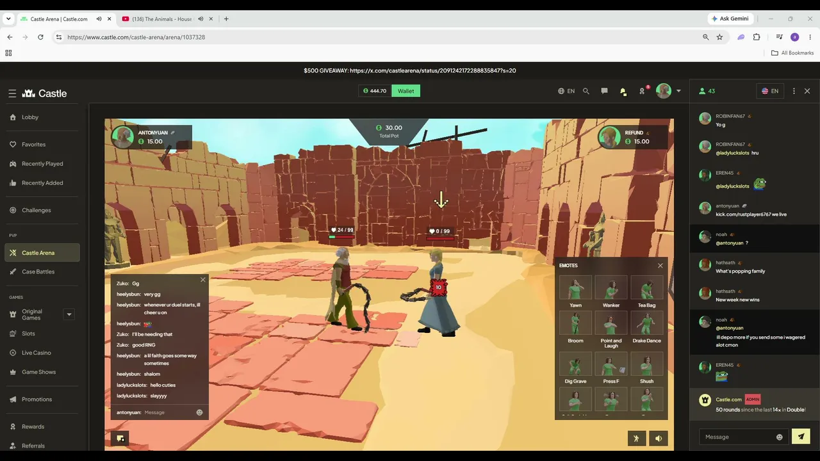Select the Broom emote
The image size is (820, 461).
point(575,327)
